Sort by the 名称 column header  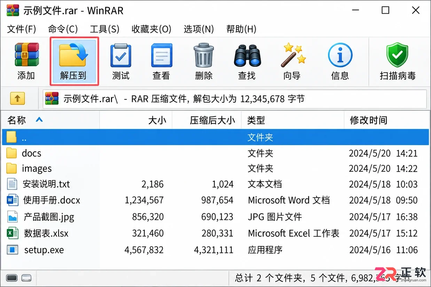pos(50,120)
